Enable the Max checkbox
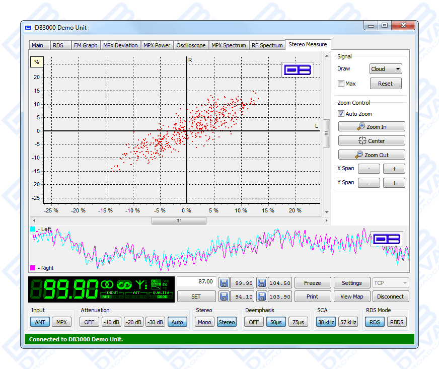 [x=341, y=84]
